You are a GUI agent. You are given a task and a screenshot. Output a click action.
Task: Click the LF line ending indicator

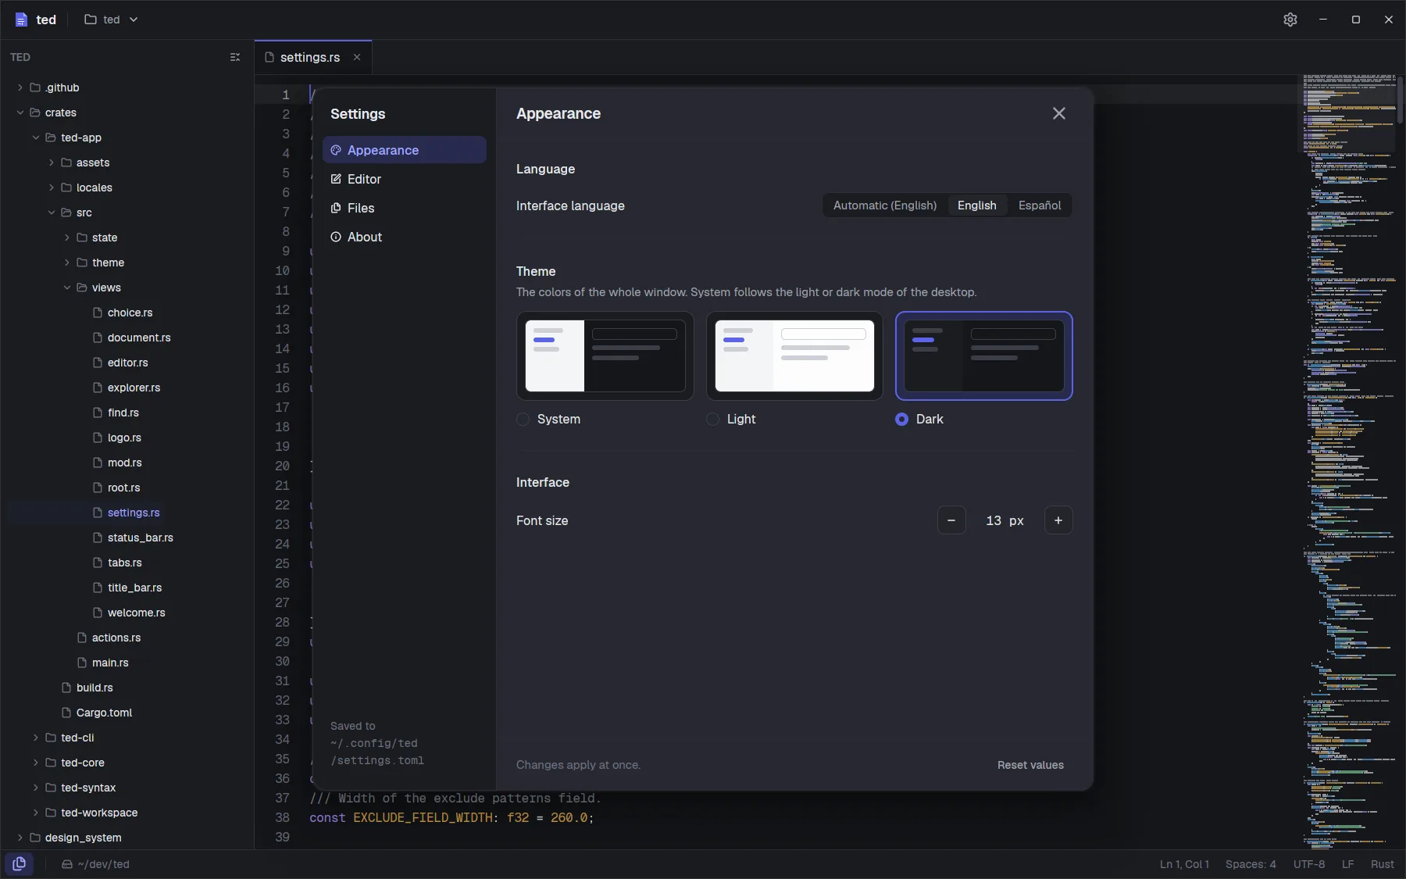[1347, 864]
